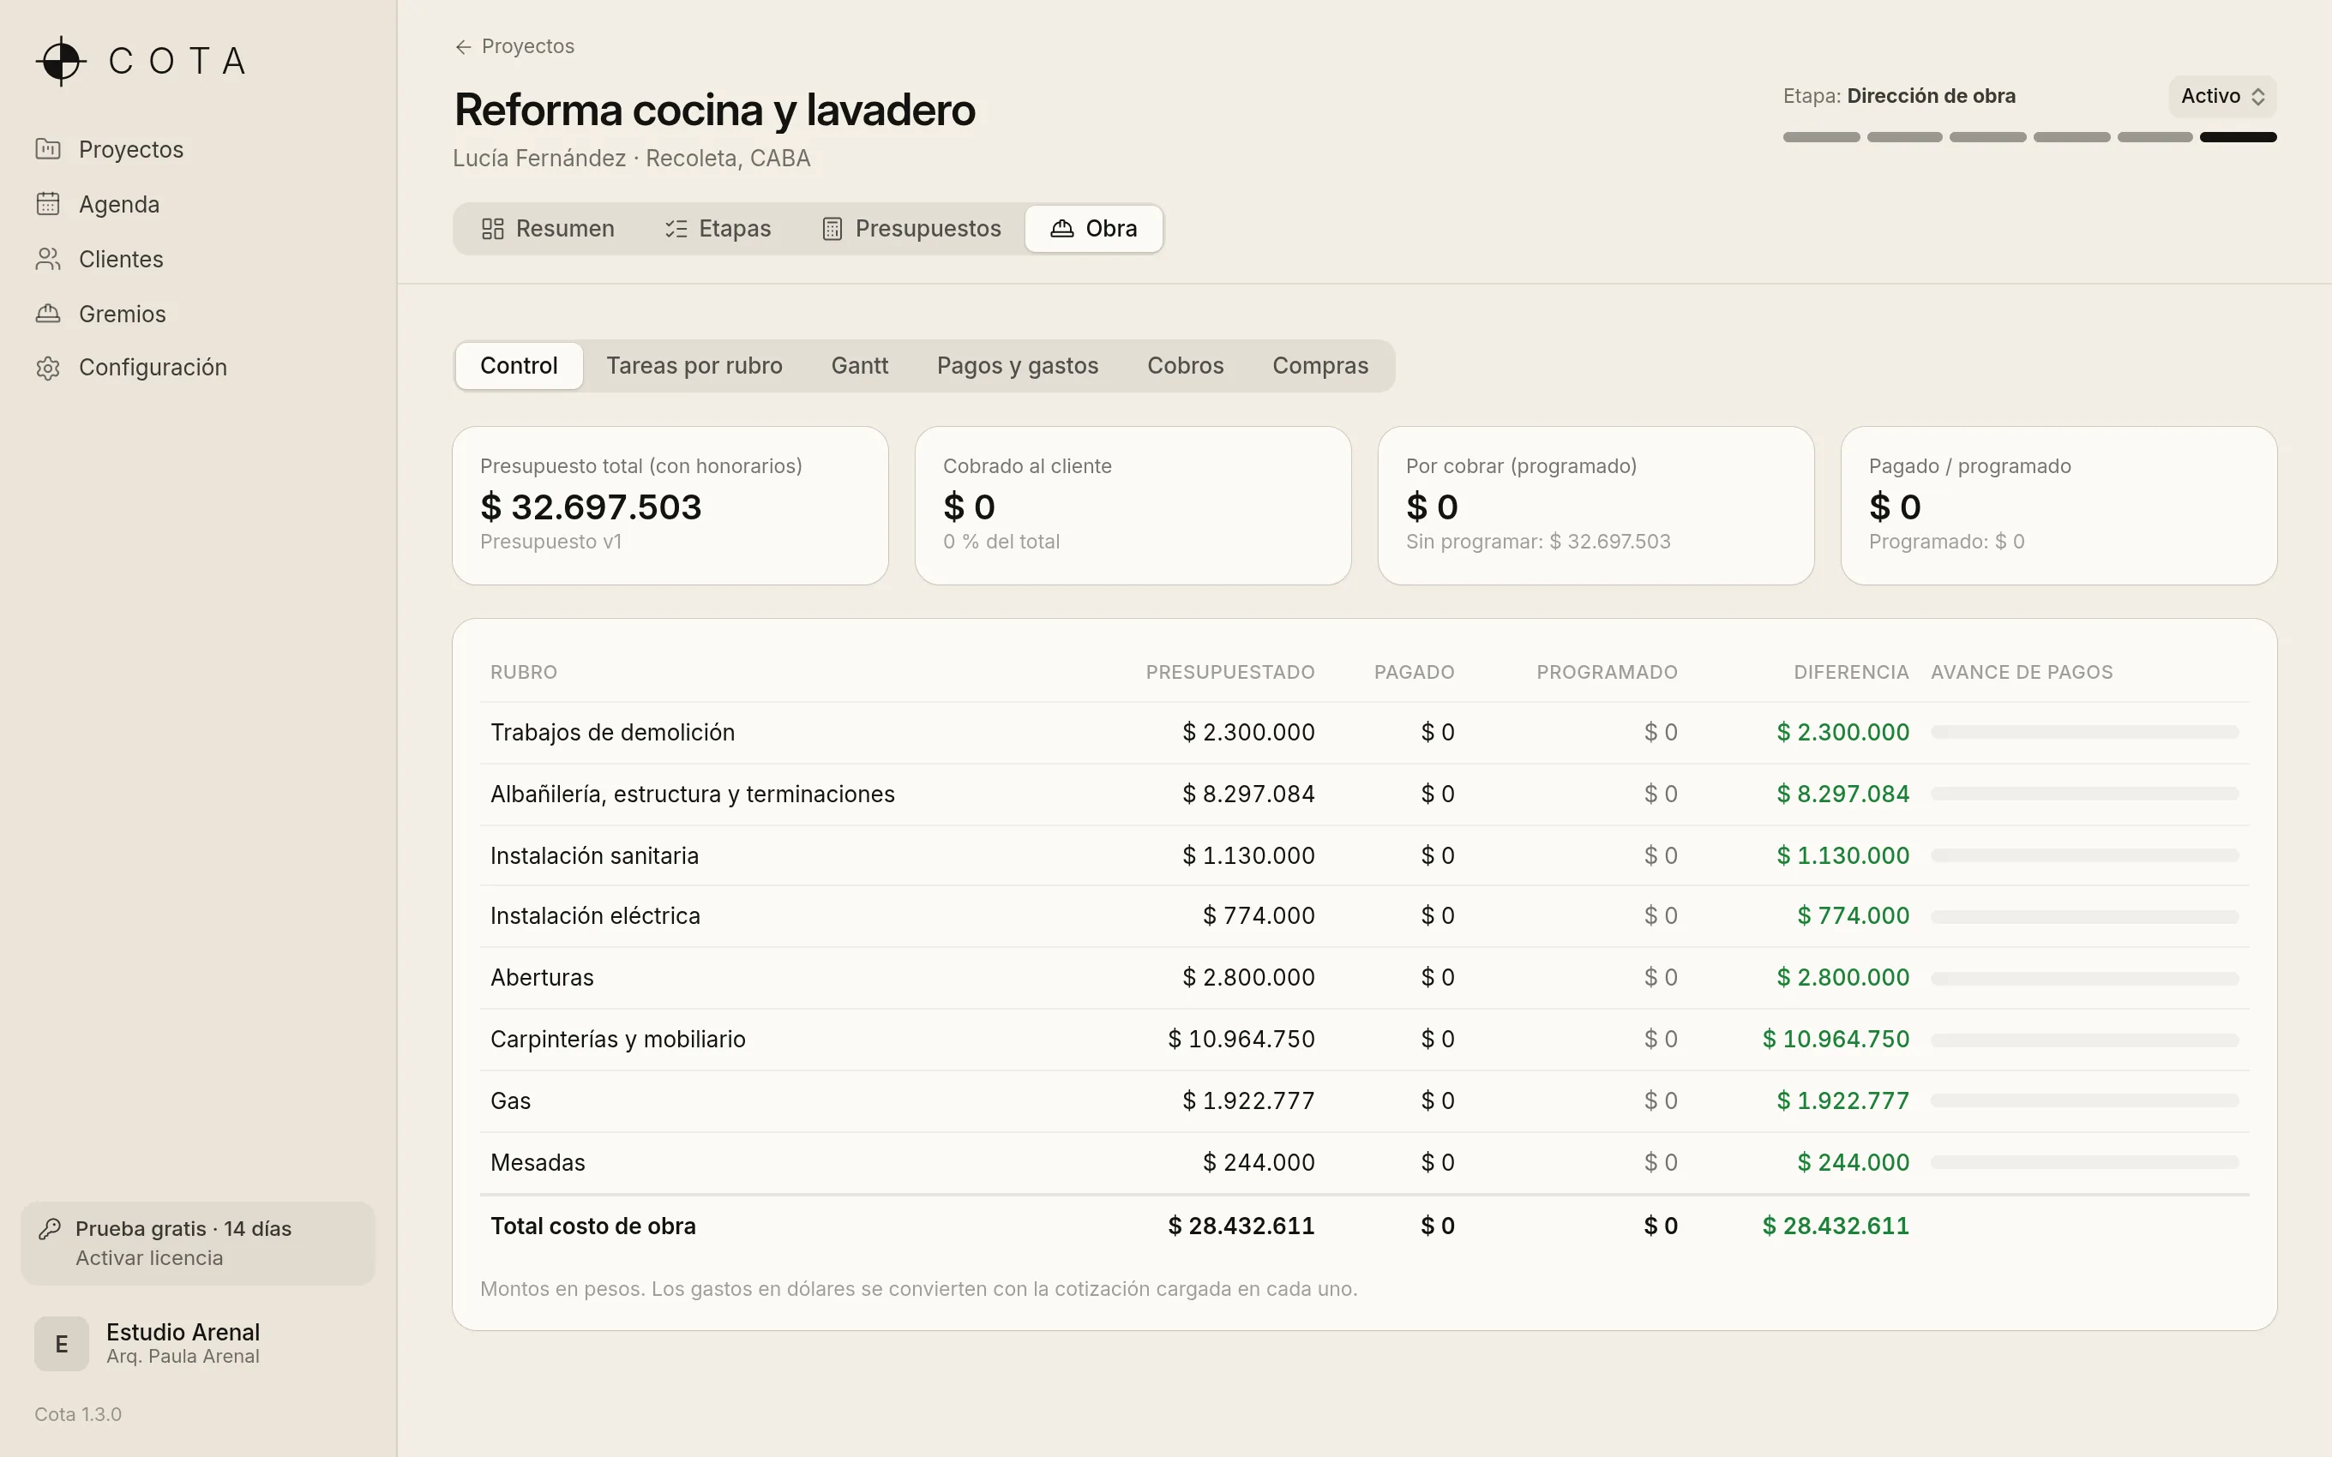Click the Gas row payment progress bar
2332x1457 pixels.
point(2084,1100)
